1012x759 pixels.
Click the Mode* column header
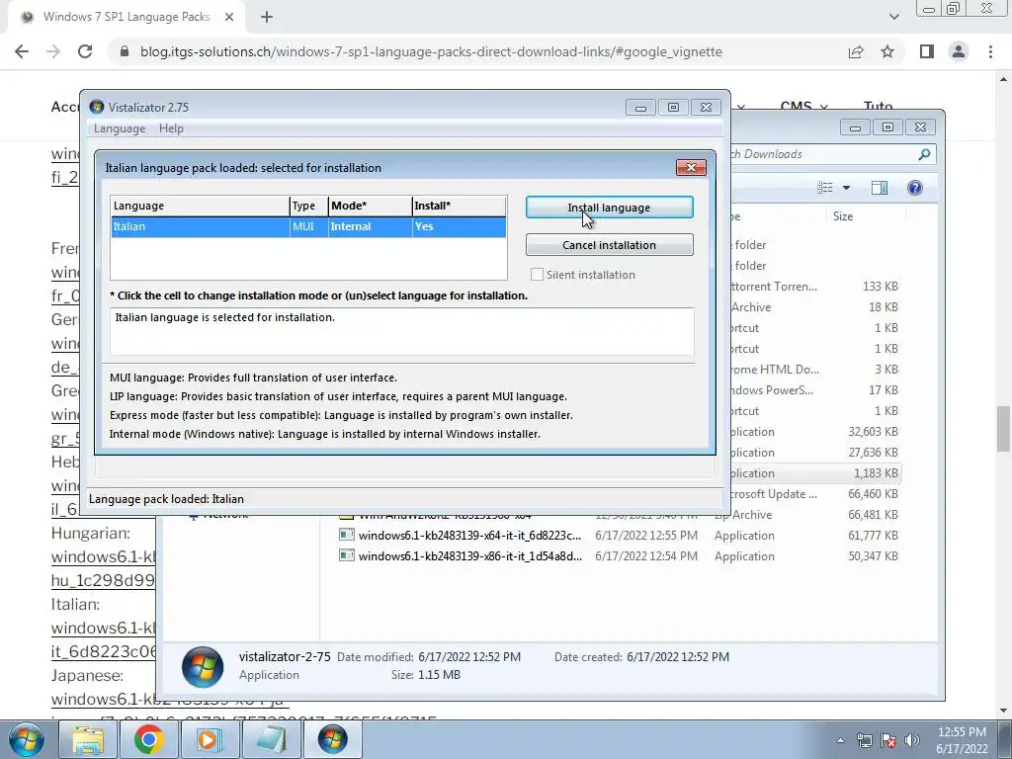370,206
